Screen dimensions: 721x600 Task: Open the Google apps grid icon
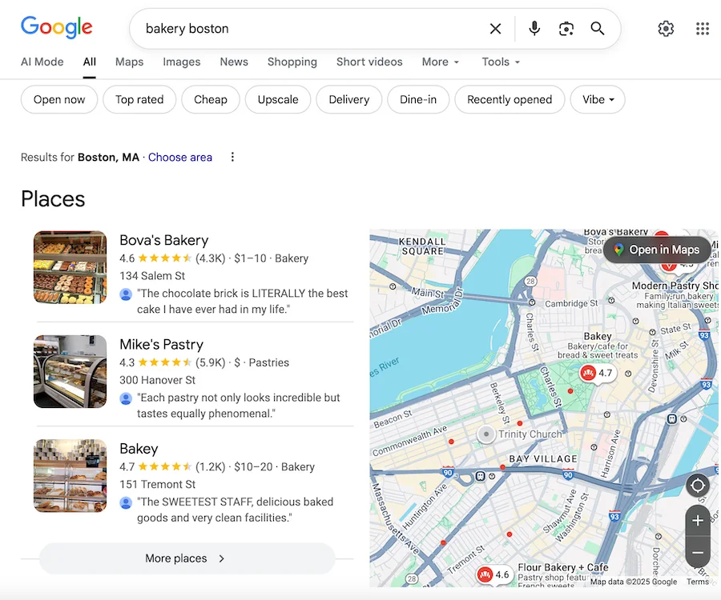(703, 28)
